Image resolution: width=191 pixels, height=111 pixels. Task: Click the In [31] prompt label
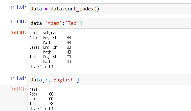click(19, 22)
